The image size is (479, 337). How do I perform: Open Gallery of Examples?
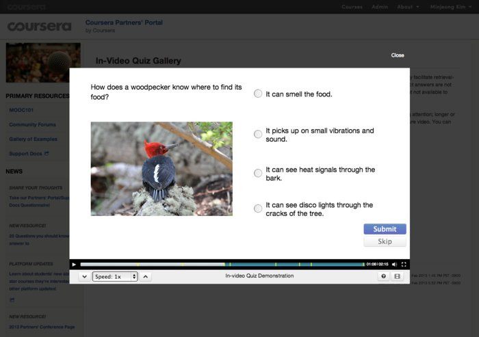click(33, 139)
